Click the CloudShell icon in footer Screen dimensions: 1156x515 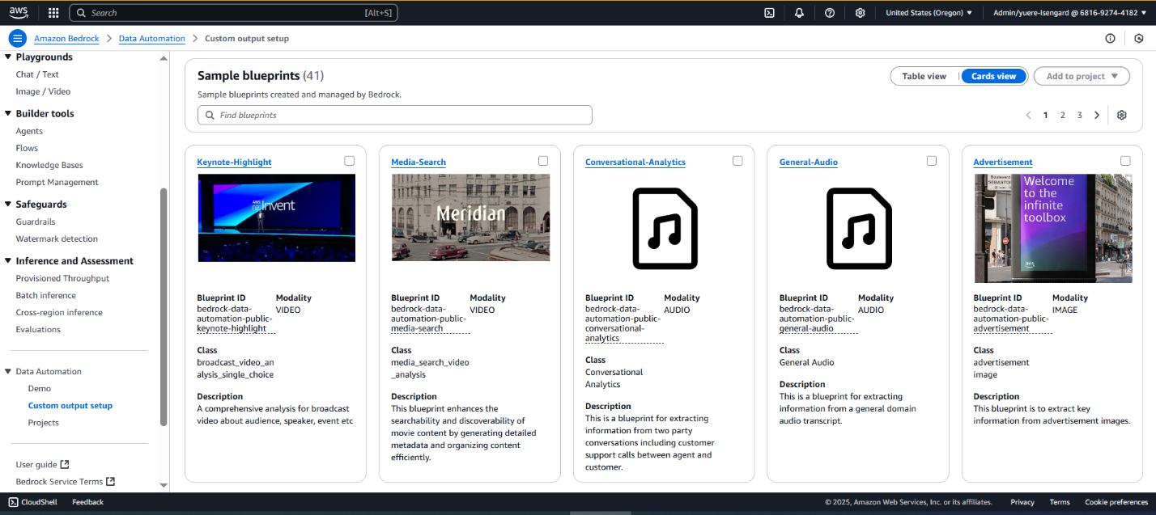[13, 502]
